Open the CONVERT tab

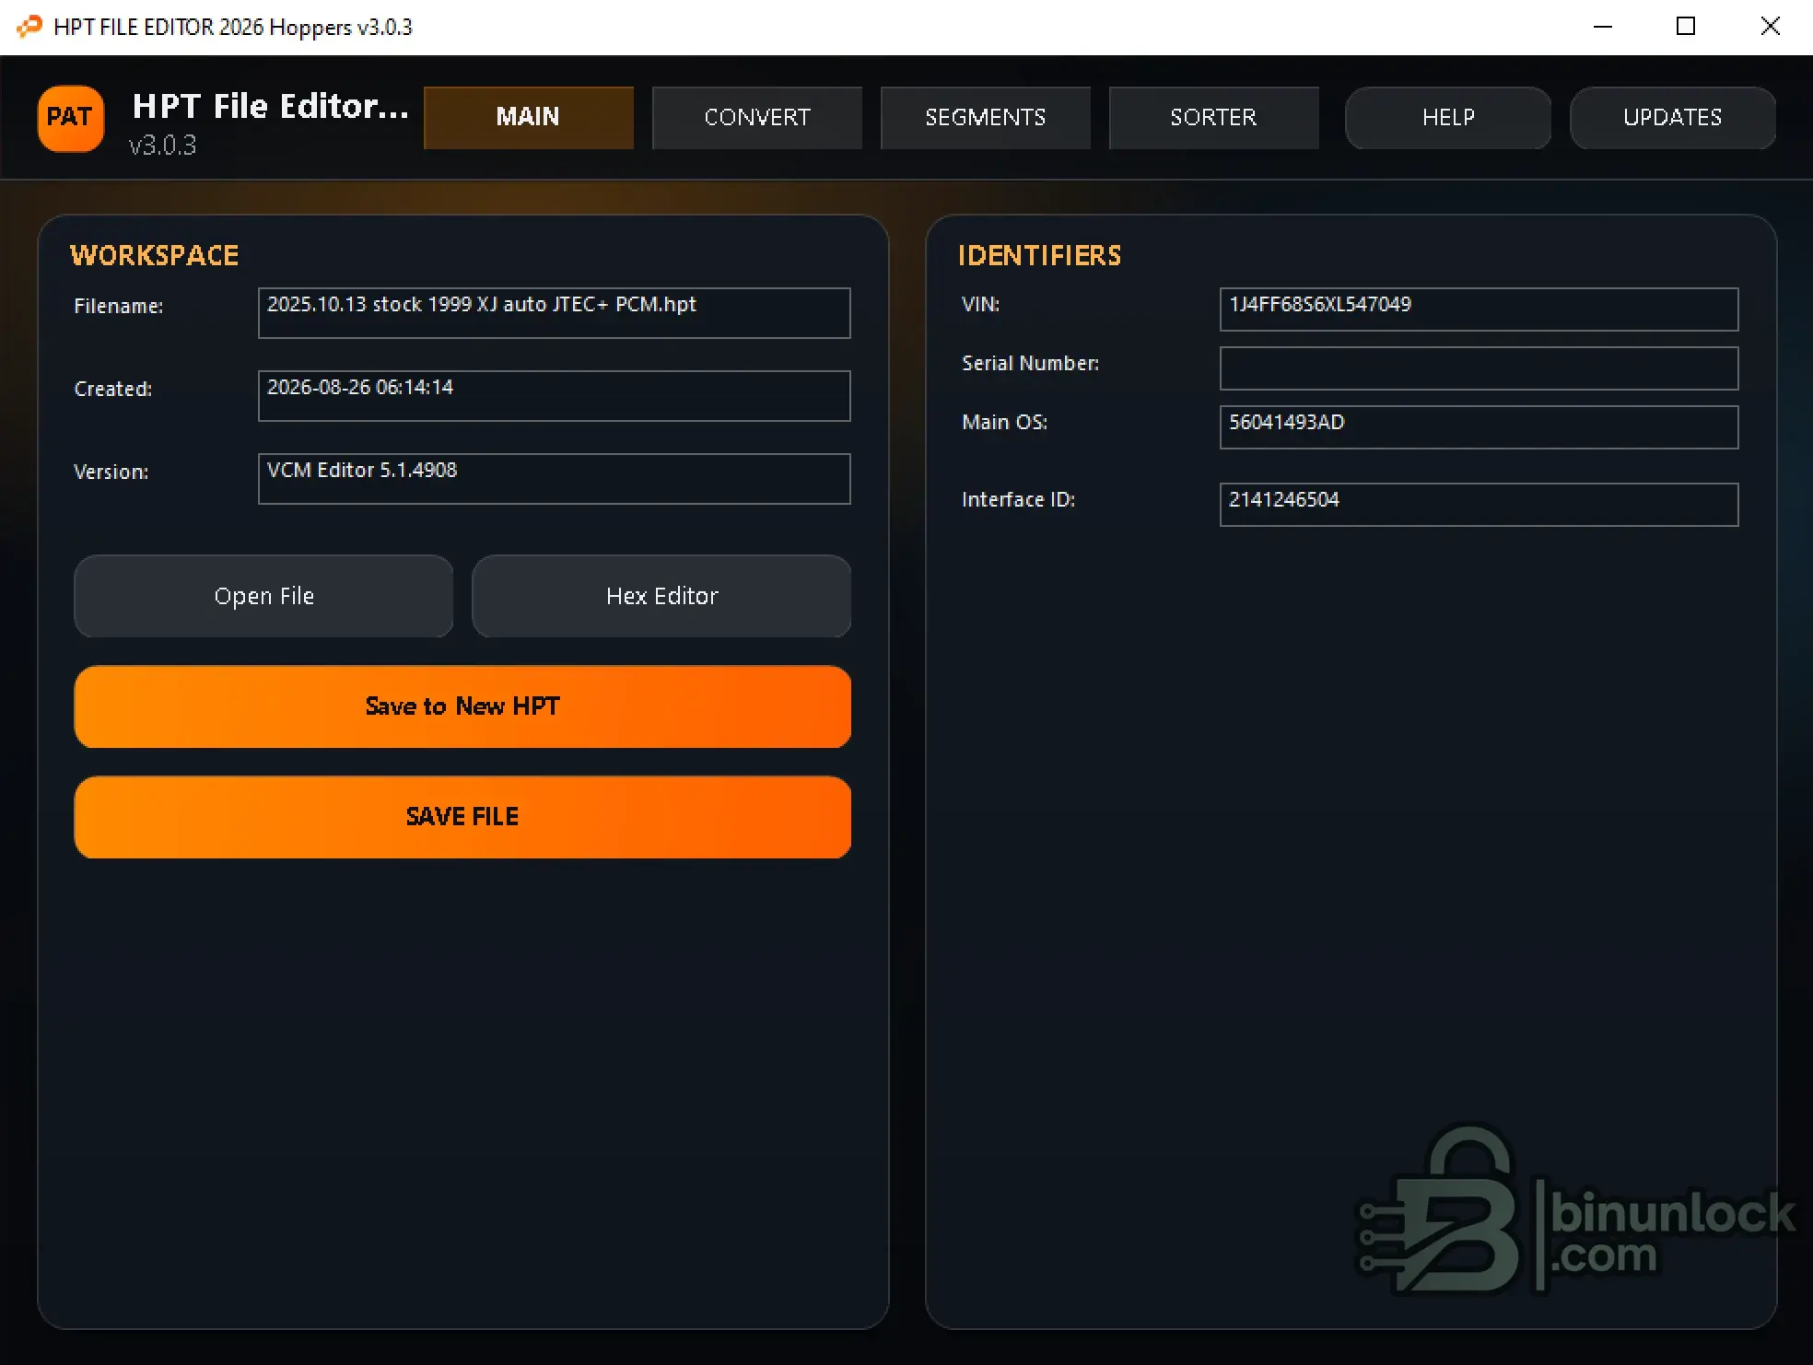tap(756, 117)
